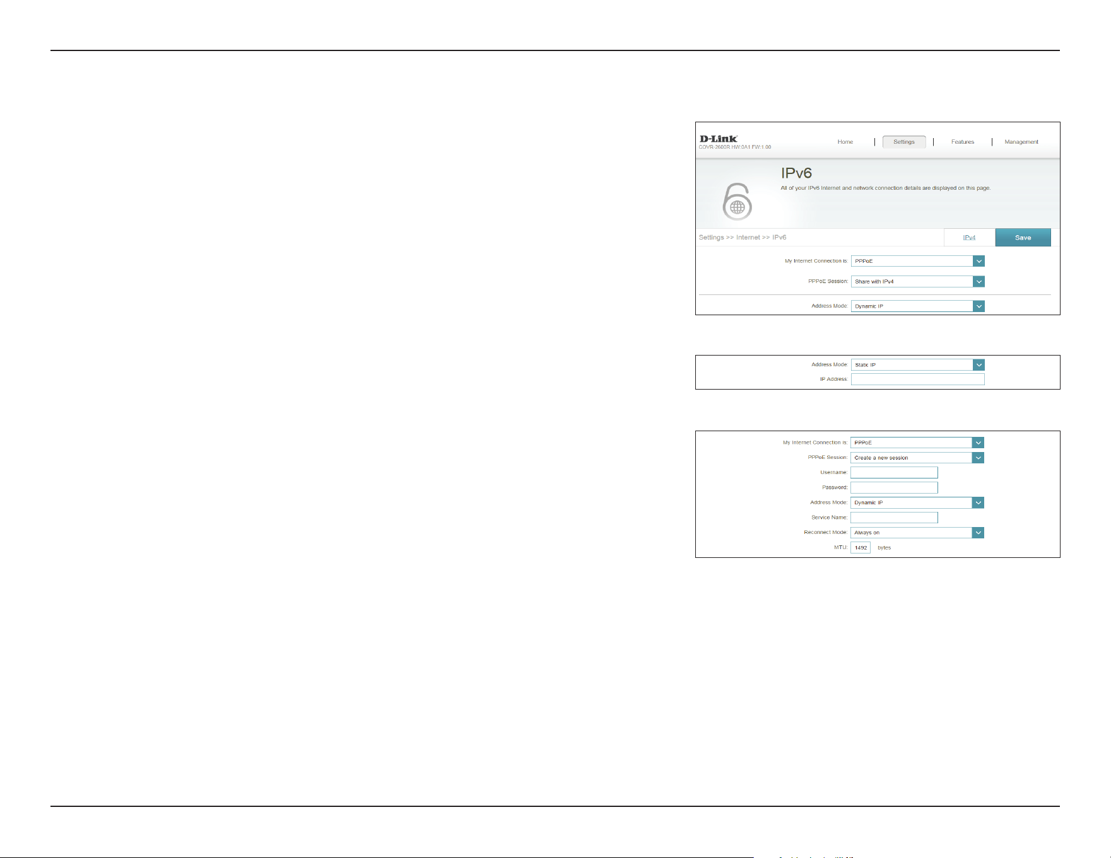Open the Management menu
Image resolution: width=1111 pixels, height=858 pixels.
tap(1021, 142)
